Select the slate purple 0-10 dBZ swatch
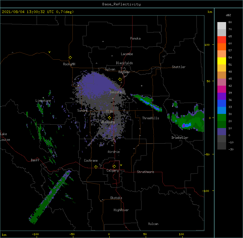The height and width of the screenshot is (238, 243). coord(222,132)
